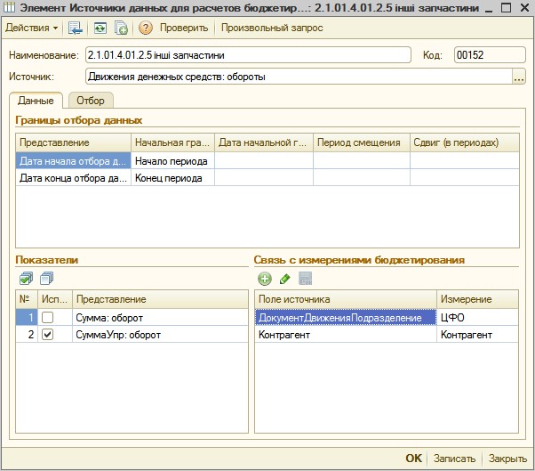Image resolution: width=535 pixels, height=471 pixels.
Task: Enable the Сумма: оборот checkbox
Action: click(45, 317)
